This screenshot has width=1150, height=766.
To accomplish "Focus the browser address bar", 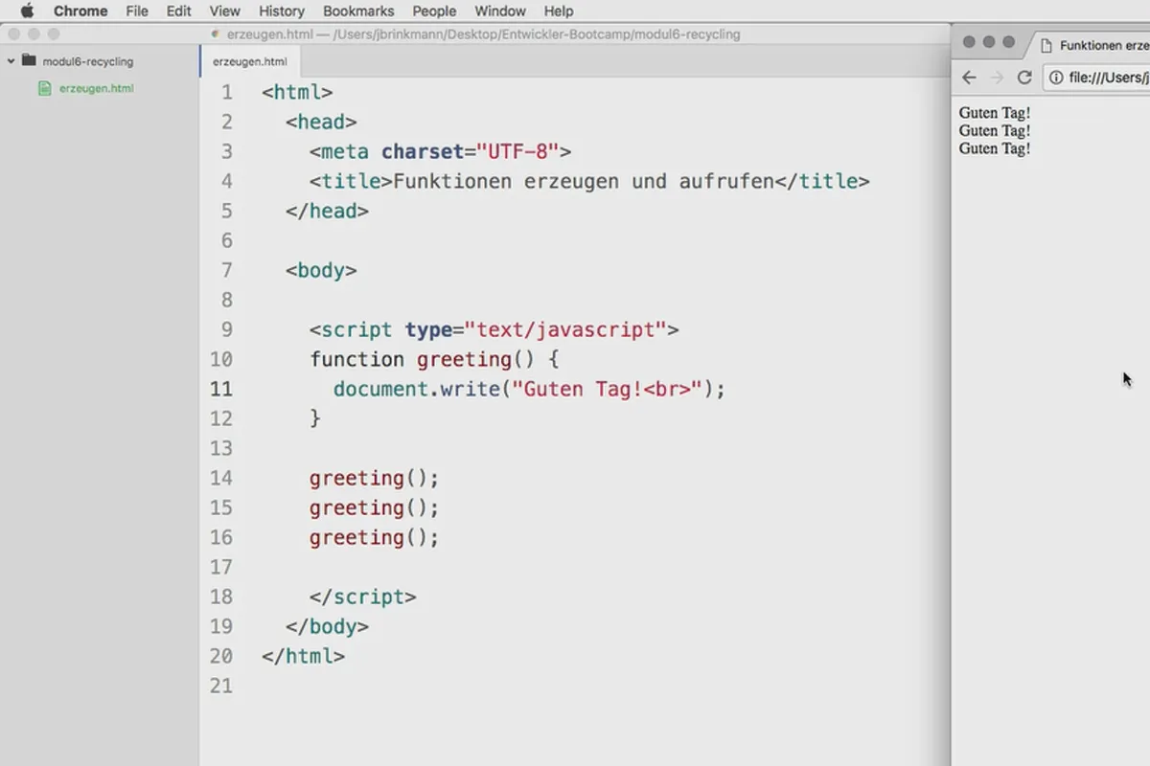I will pyautogui.click(x=1097, y=78).
